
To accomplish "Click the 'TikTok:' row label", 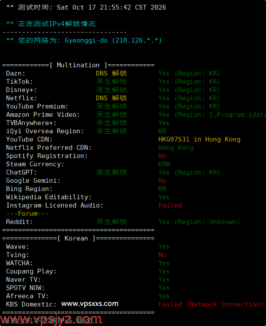I will pyautogui.click(x=20, y=82).
